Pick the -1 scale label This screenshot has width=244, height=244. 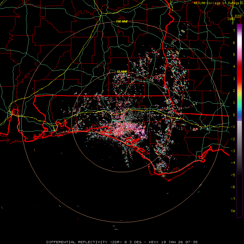click(x=233, y=127)
